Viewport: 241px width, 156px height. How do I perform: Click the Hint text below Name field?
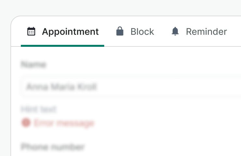coord(38,109)
